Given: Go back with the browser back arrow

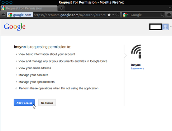Looking at the screenshot, I should coord(4,15).
